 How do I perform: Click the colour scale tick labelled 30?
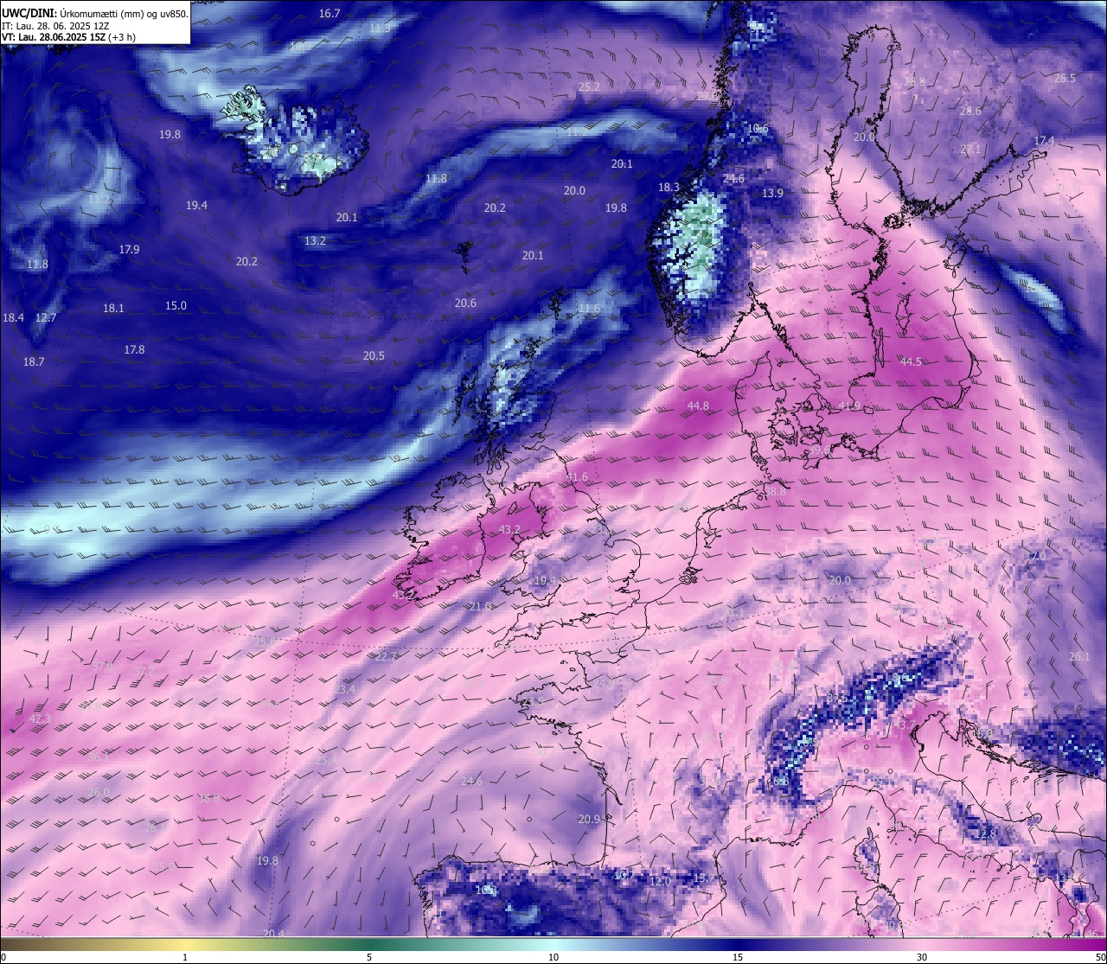pyautogui.click(x=922, y=957)
